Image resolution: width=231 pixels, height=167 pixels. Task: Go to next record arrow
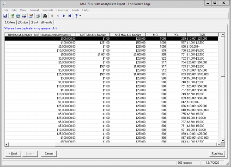tap(64, 16)
